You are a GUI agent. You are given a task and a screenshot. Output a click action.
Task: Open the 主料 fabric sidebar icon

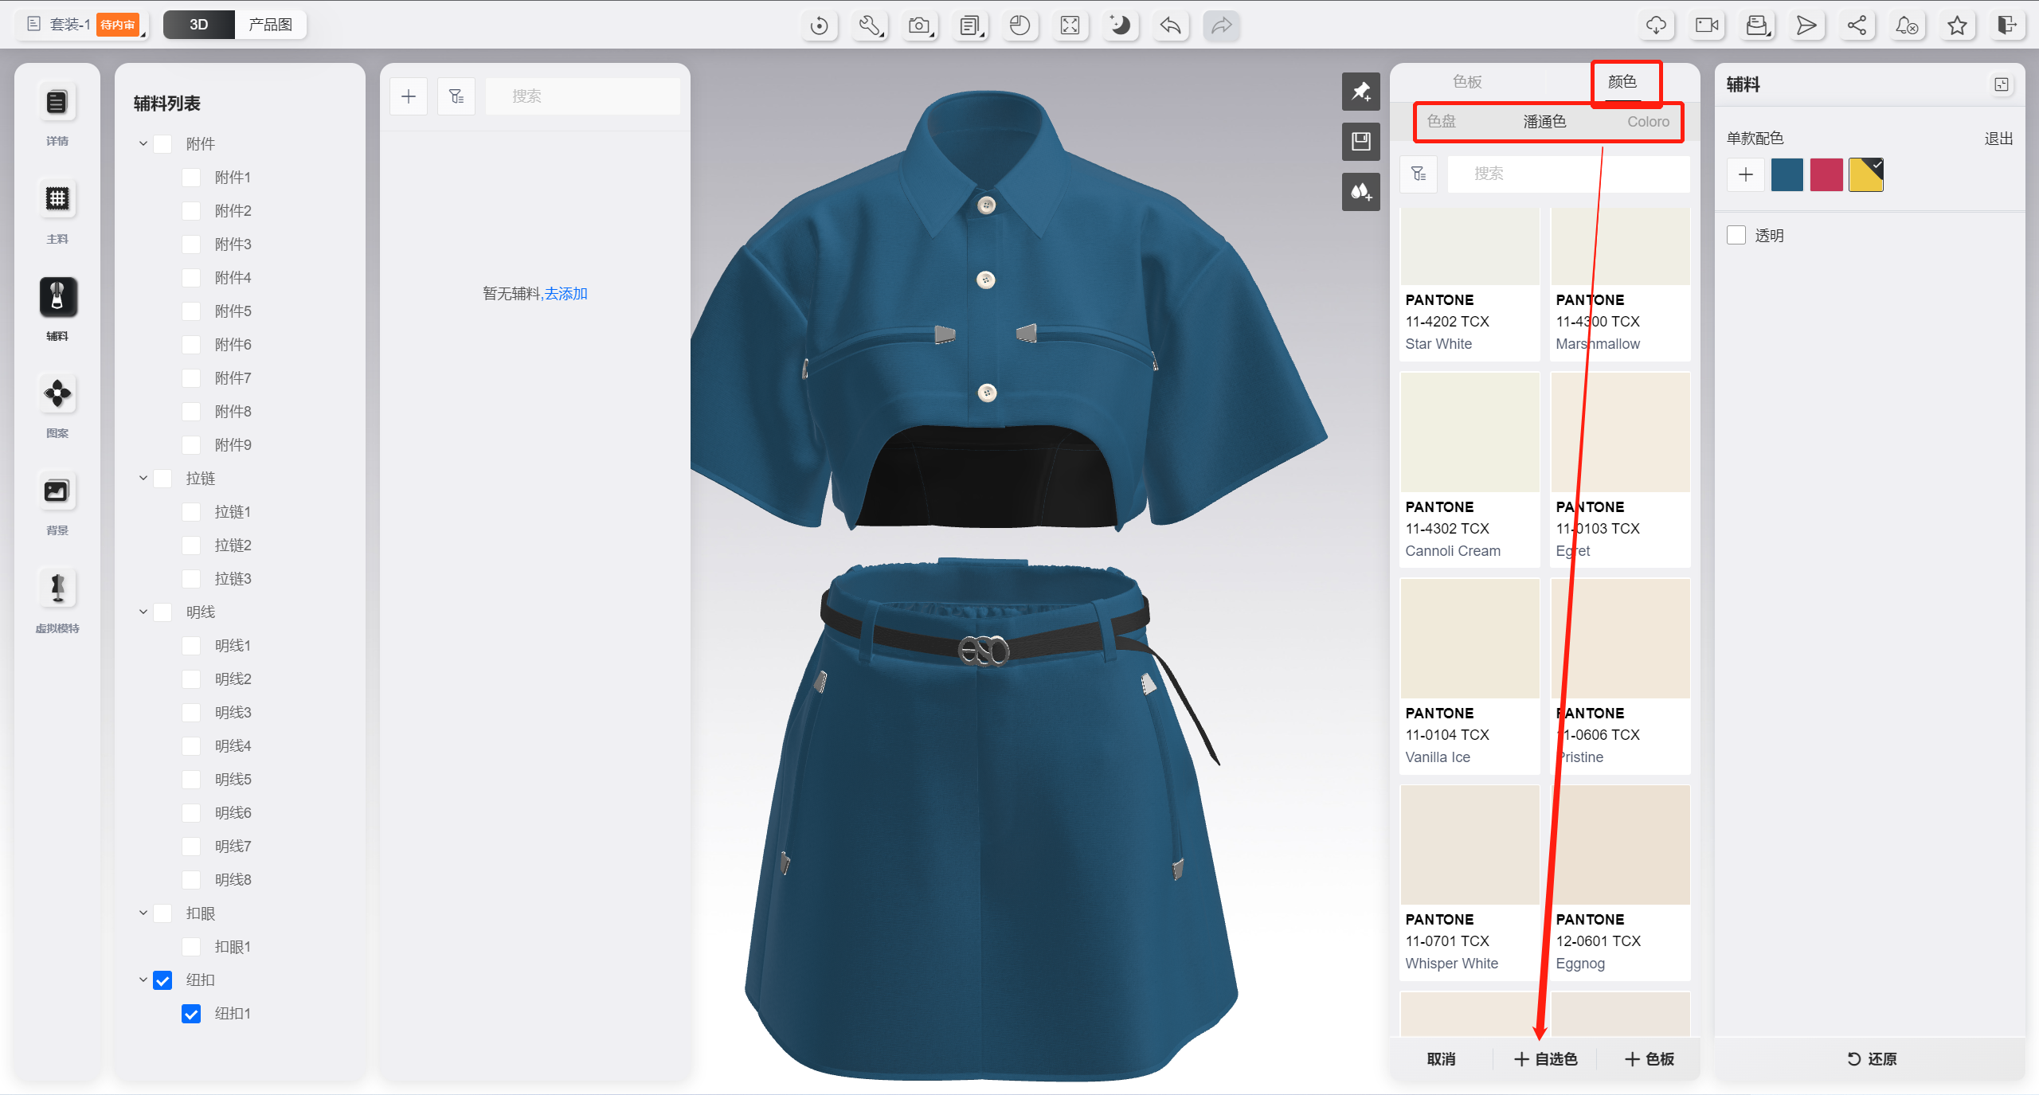(57, 199)
